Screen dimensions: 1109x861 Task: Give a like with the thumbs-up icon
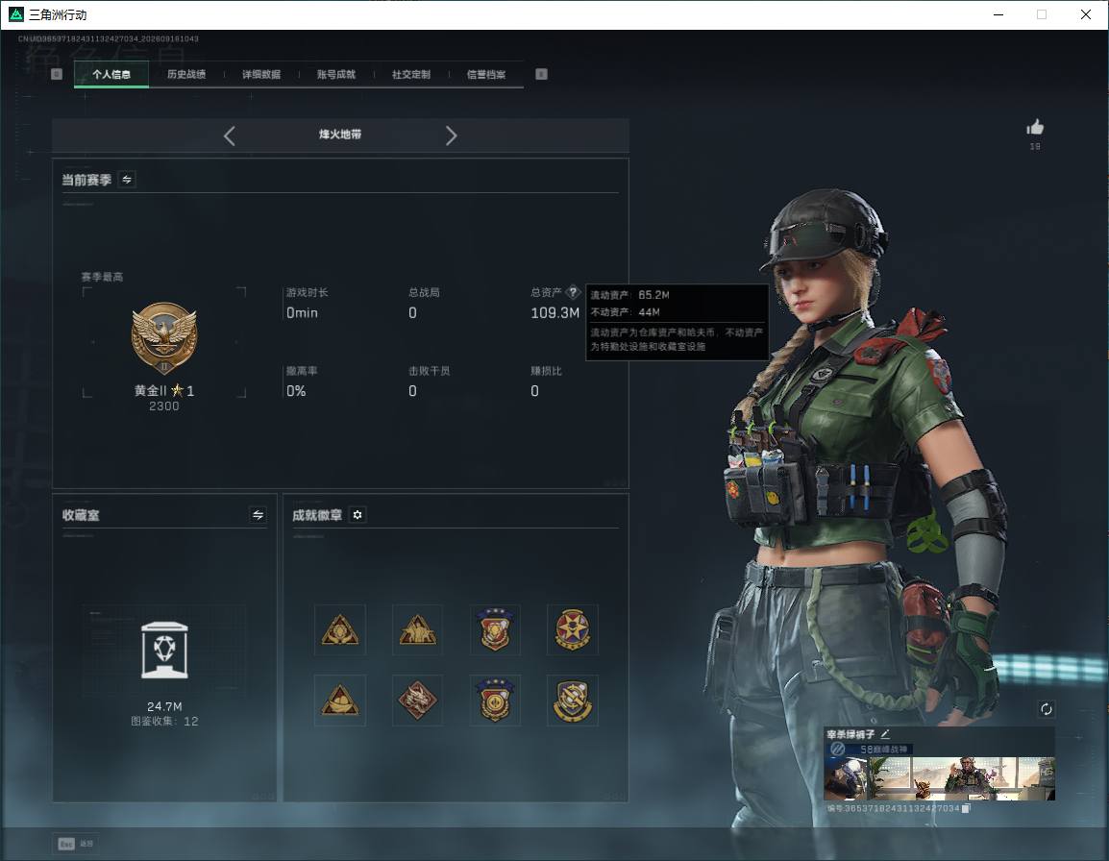(x=1035, y=128)
